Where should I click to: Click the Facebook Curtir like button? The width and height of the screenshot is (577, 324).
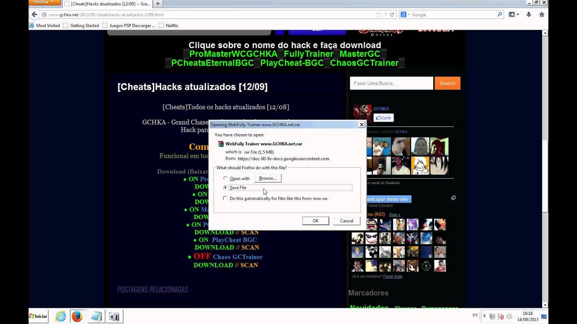point(384,118)
